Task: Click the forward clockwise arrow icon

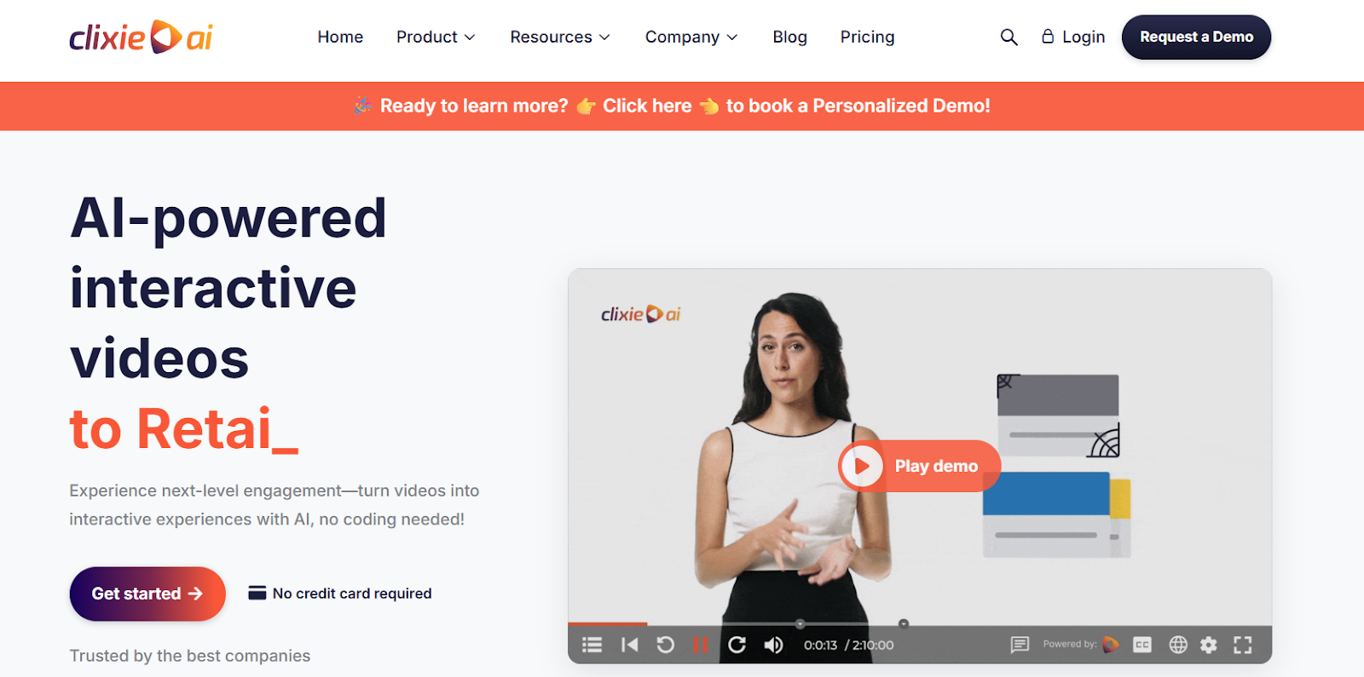Action: [737, 645]
